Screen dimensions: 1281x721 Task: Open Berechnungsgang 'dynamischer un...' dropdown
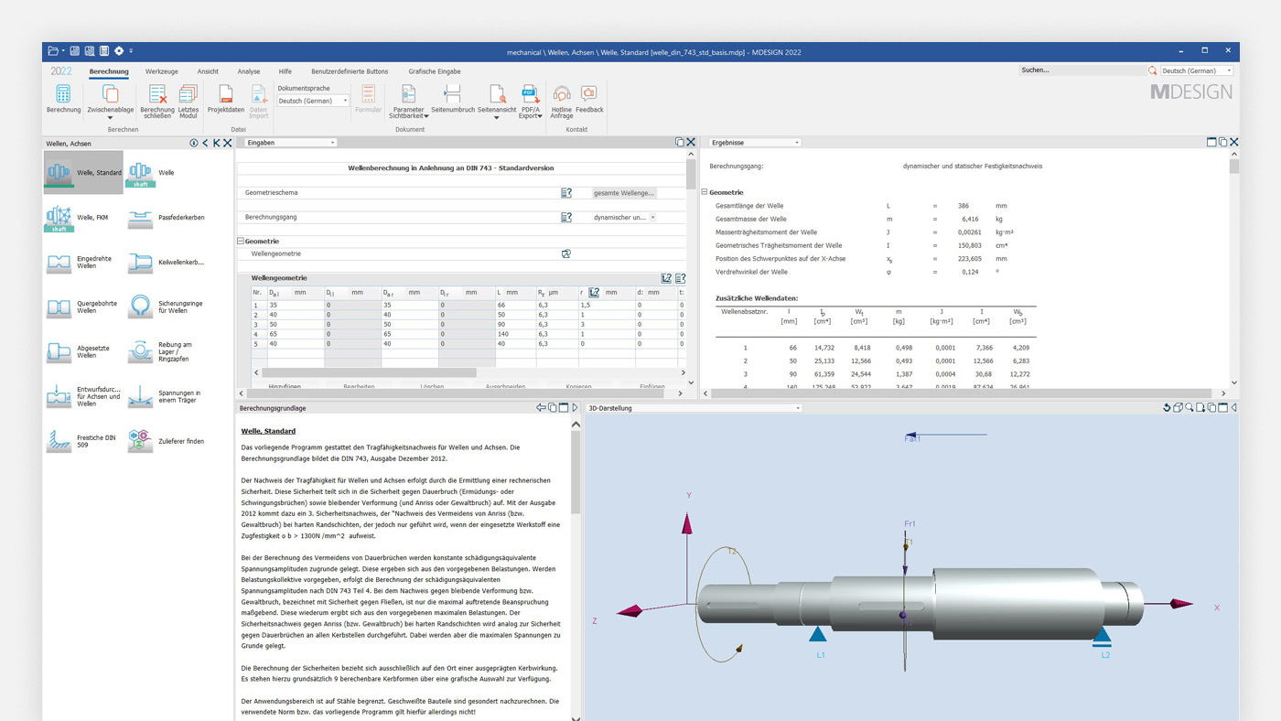click(x=625, y=218)
